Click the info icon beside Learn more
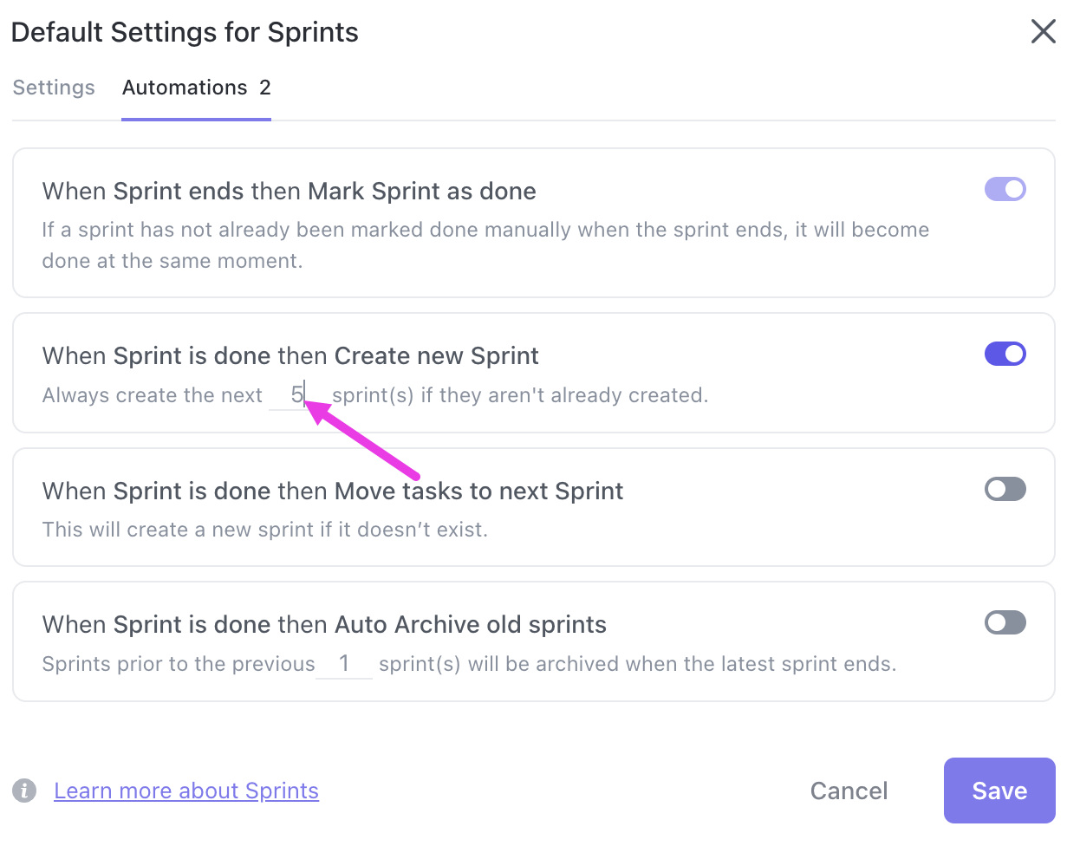Image resolution: width=1080 pixels, height=846 pixels. coord(24,791)
